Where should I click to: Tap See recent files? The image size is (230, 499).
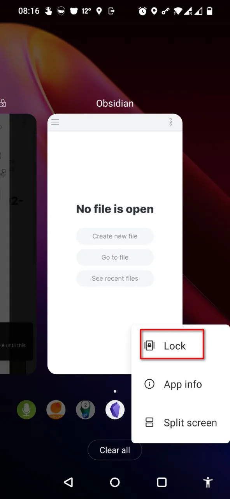click(x=115, y=278)
